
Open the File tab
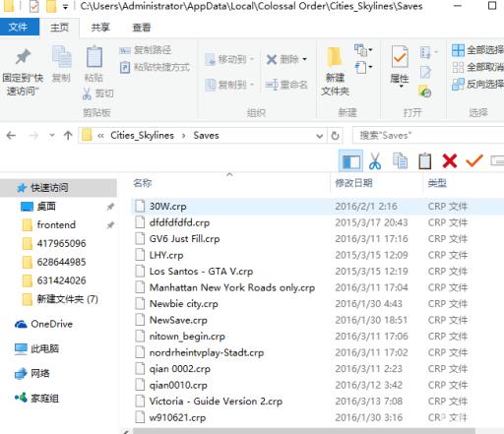tap(19, 27)
